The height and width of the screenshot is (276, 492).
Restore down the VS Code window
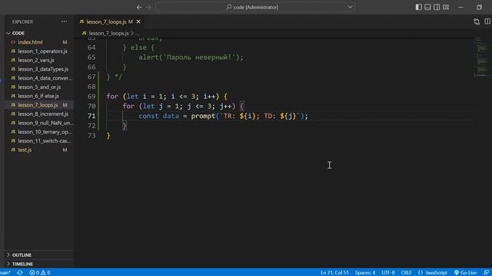click(479, 7)
